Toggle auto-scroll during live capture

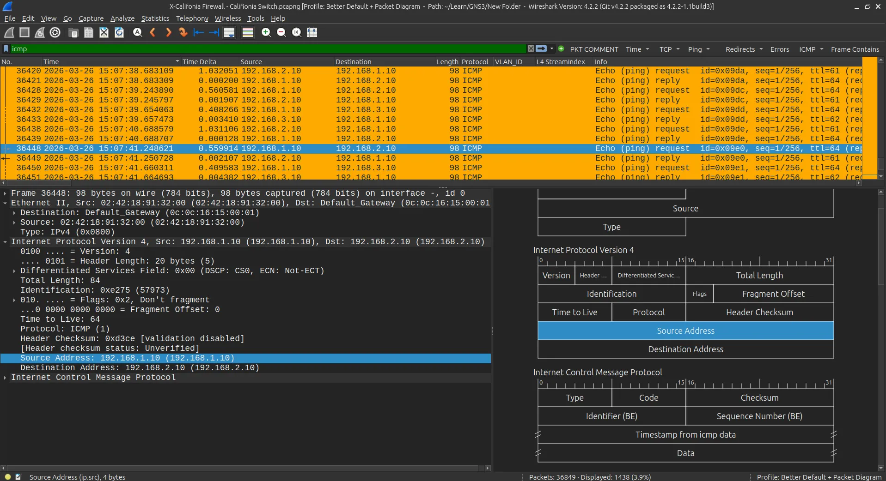pyautogui.click(x=229, y=32)
